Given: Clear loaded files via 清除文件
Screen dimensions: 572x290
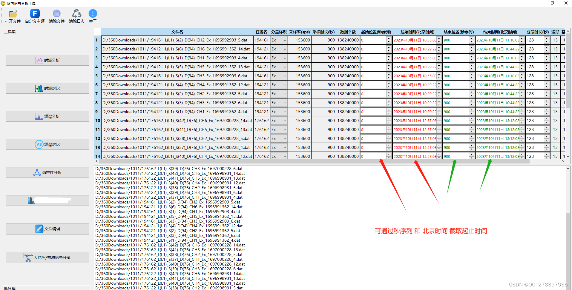Looking at the screenshot, I should pos(56,16).
